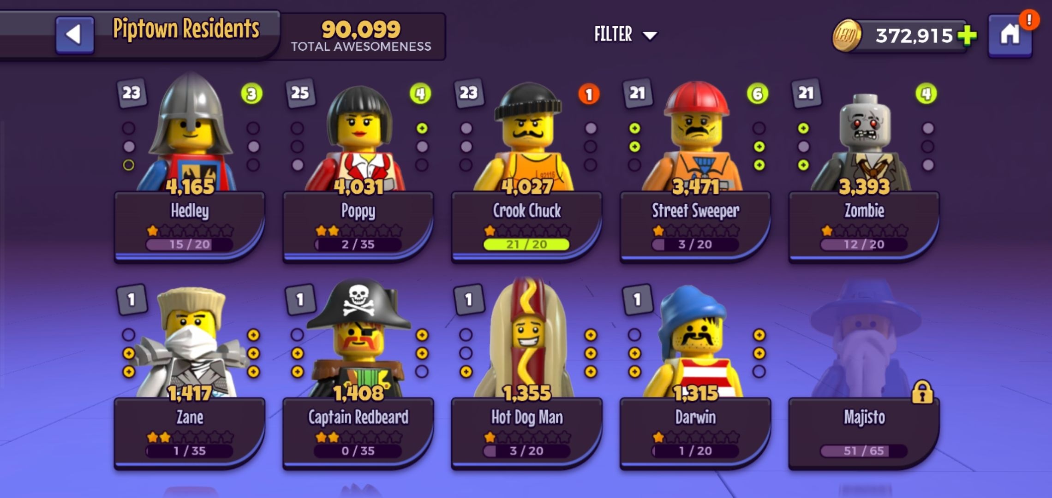Select Hedley's yellow-ringed empty upgrade slot

click(129, 165)
